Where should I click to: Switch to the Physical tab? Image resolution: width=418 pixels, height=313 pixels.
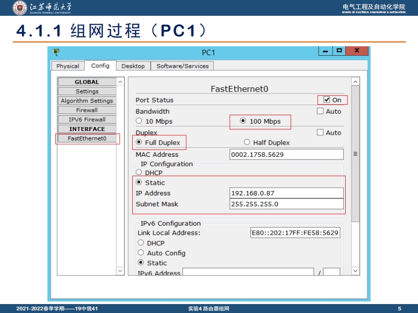(67, 66)
